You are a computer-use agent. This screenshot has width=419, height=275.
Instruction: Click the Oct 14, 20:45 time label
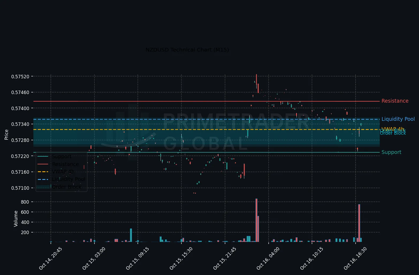(51, 258)
